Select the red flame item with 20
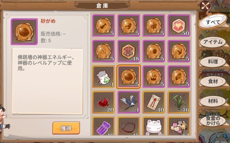The height and width of the screenshot is (143, 230). (x=103, y=102)
